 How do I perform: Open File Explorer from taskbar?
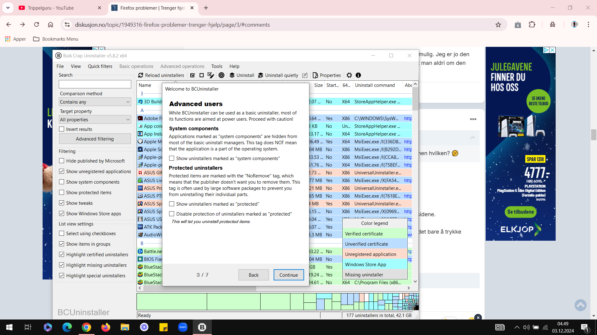(x=125, y=327)
